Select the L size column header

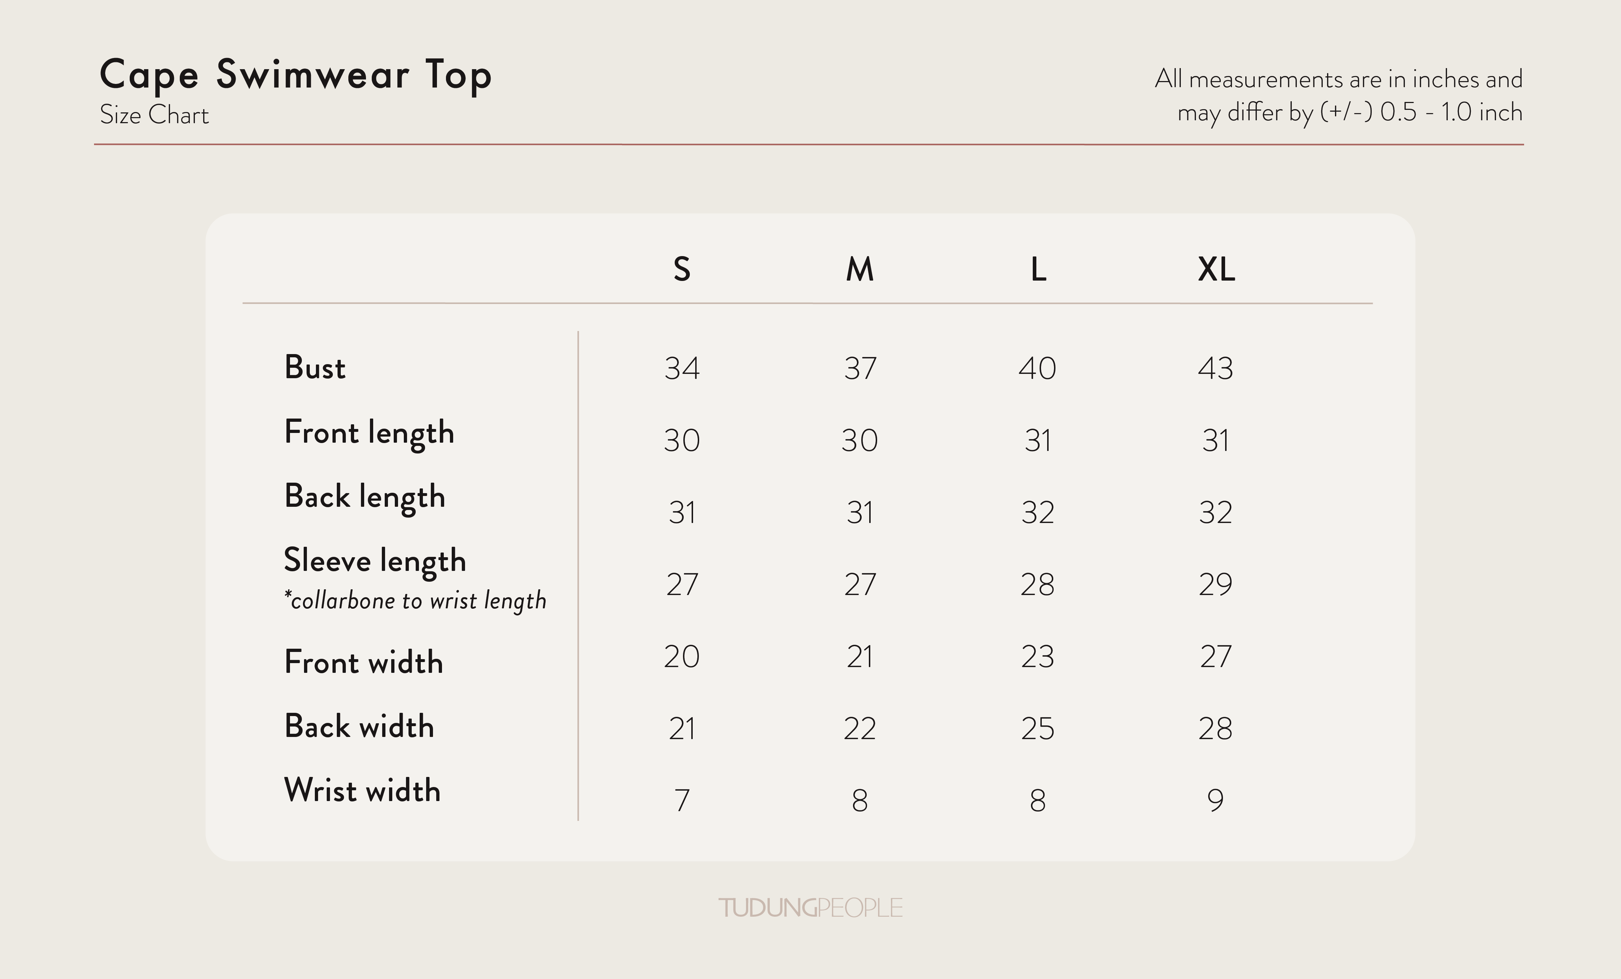[x=1038, y=269]
